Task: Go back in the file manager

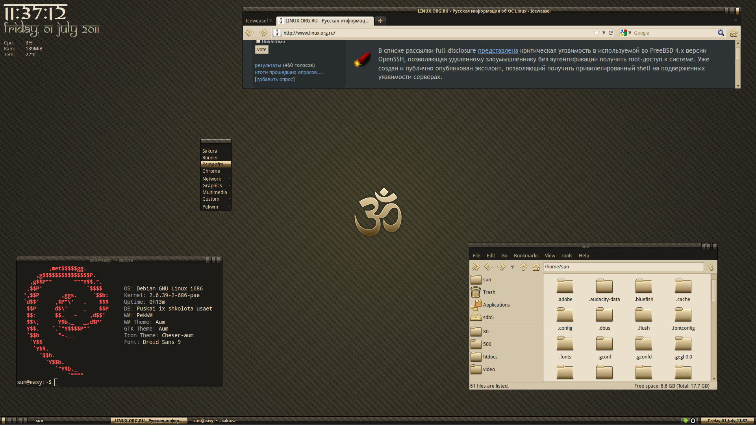Action: tap(488, 267)
